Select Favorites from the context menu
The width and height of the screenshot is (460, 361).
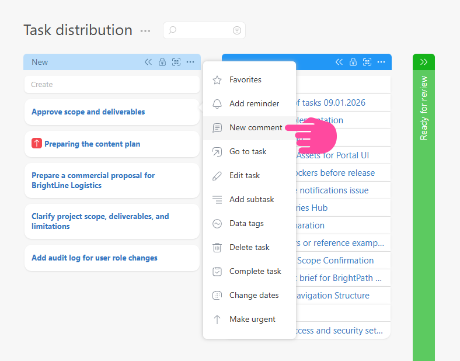[x=245, y=79]
